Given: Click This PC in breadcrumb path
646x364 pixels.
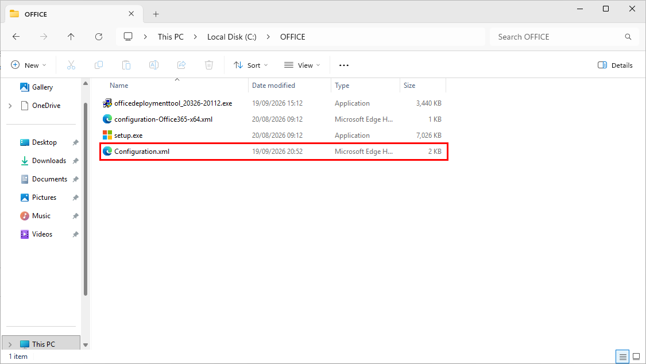Looking at the screenshot, I should (171, 37).
